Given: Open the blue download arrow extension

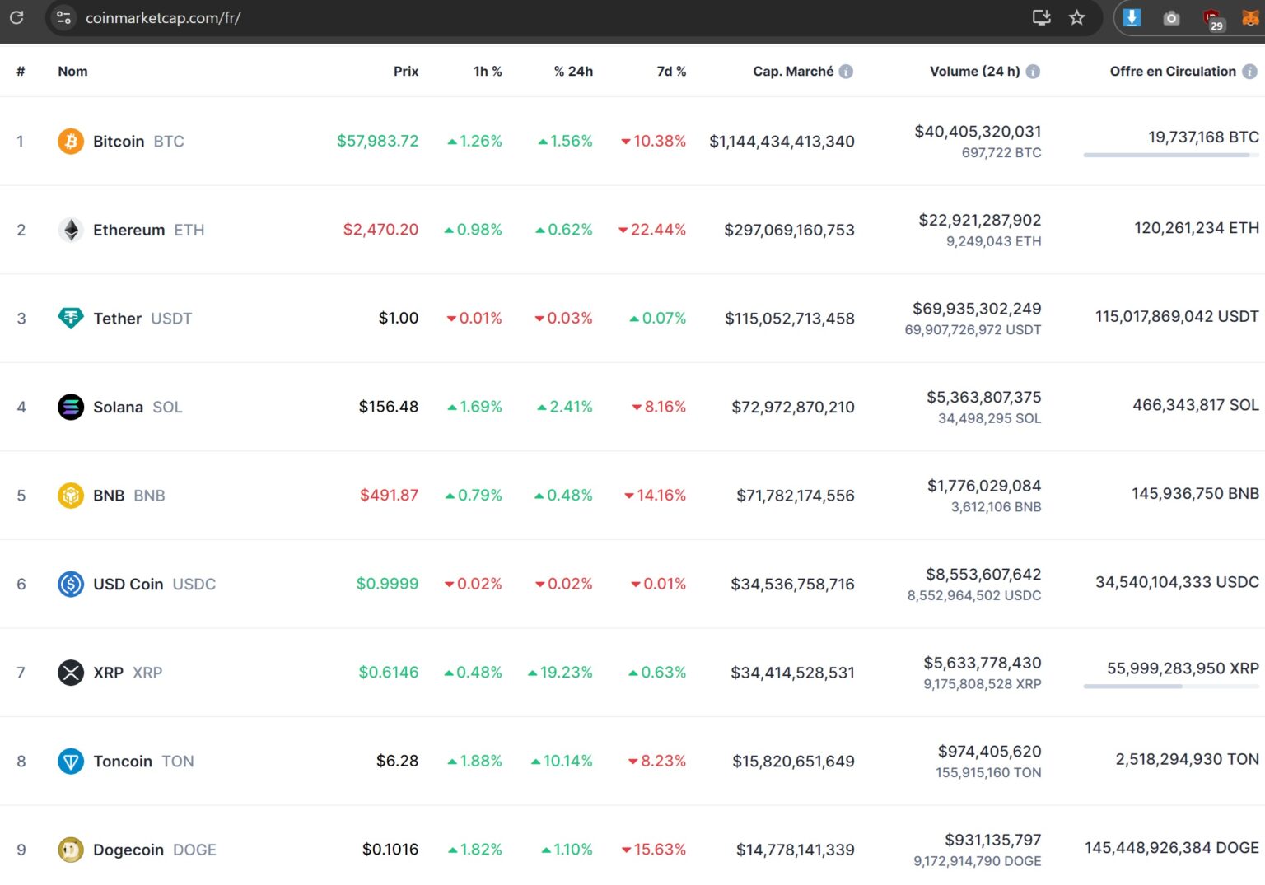Looking at the screenshot, I should 1132,18.
